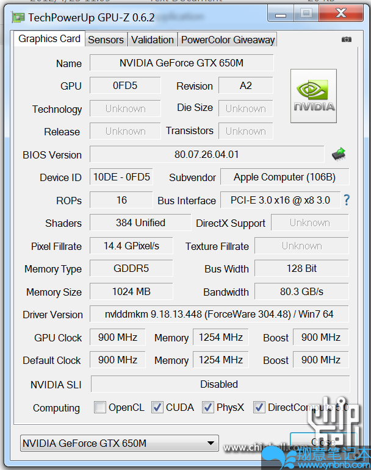Click the Pixel Fillrate 14.4 GPixel/s field

tap(131, 246)
